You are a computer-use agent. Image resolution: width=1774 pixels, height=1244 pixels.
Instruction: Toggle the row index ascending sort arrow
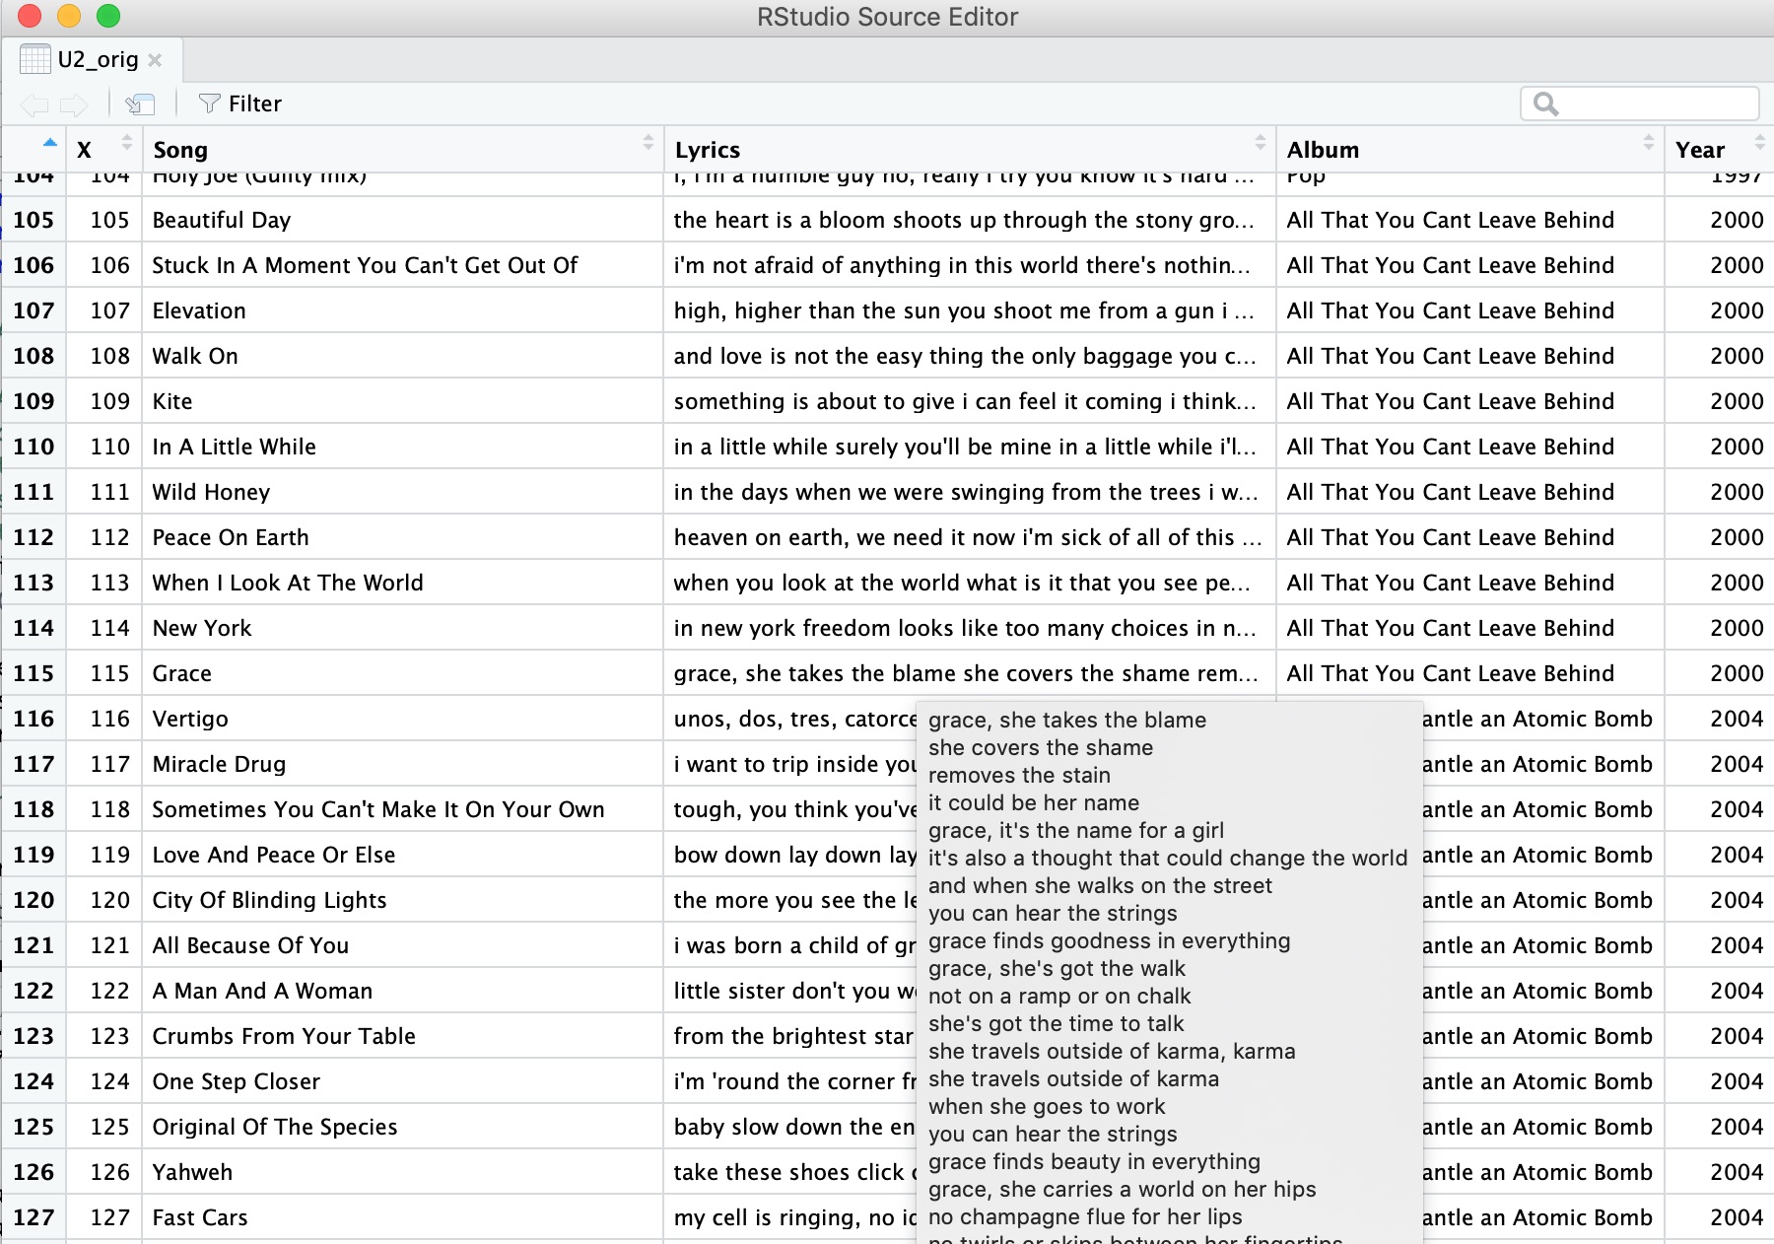[49, 143]
